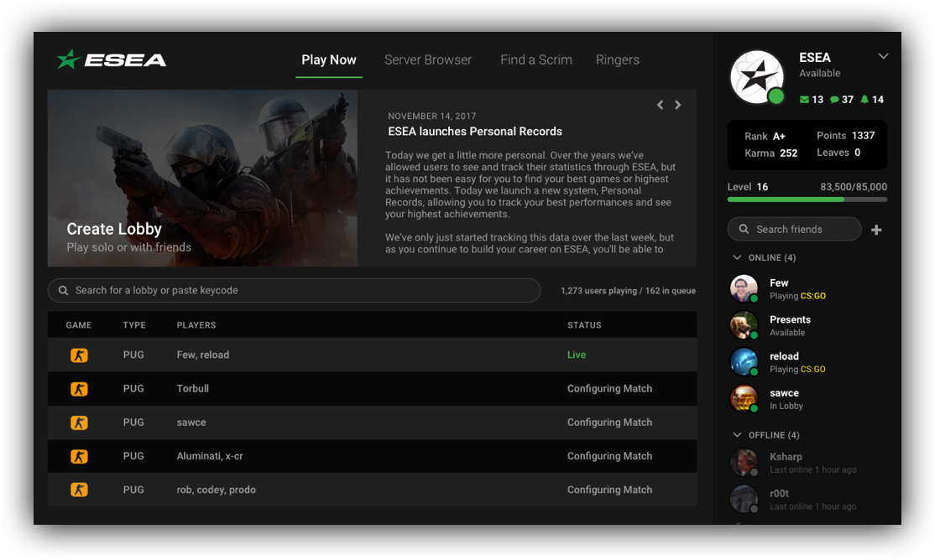The height and width of the screenshot is (560, 935).
Task: Open friend Presents' avatar
Action: pos(744,325)
